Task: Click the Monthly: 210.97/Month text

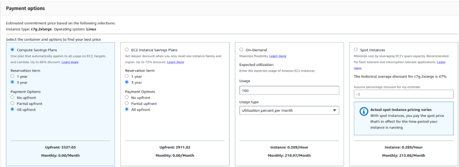Action: 289,155
